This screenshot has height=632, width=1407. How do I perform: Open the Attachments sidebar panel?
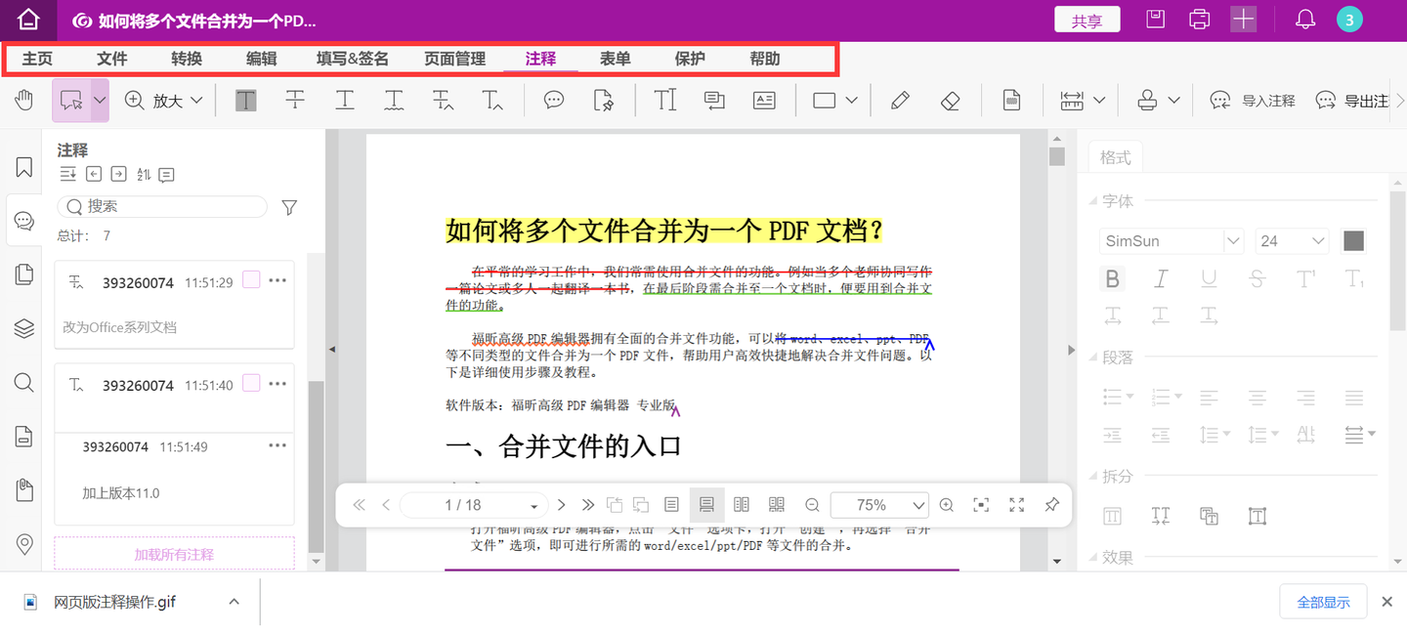pos(24,489)
